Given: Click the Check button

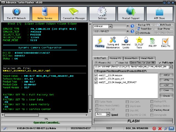Looking at the screenshot, I should [x=166, y=96].
